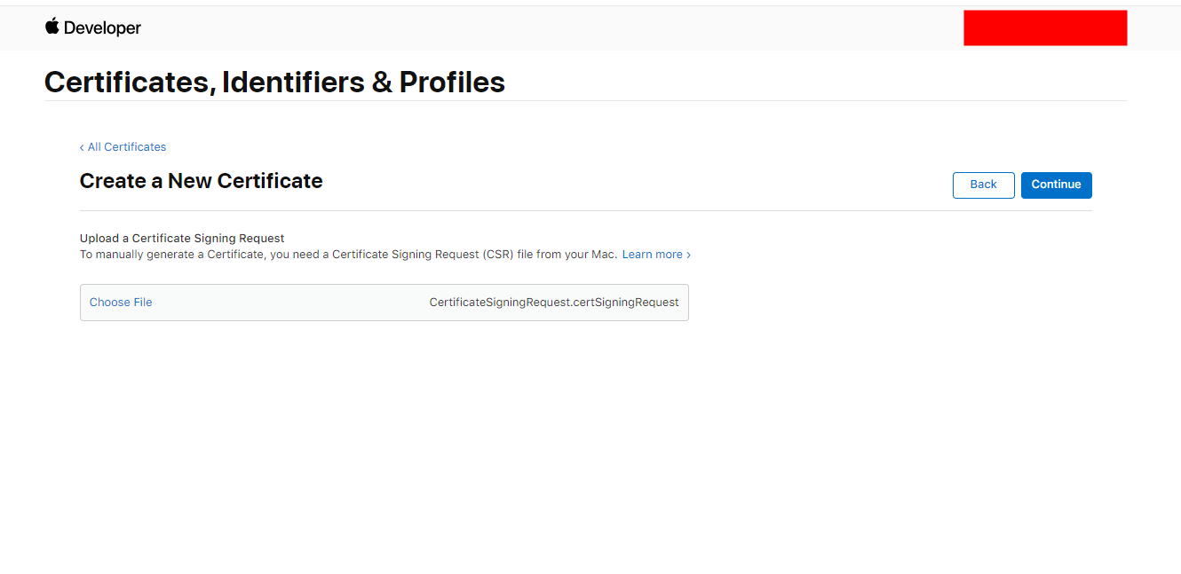Click the Apple logo icon

tap(52, 26)
